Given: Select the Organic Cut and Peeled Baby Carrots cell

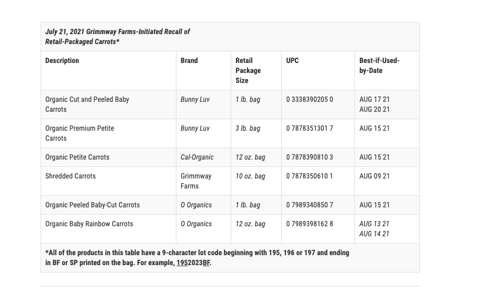Looking at the screenshot, I should point(87,104).
